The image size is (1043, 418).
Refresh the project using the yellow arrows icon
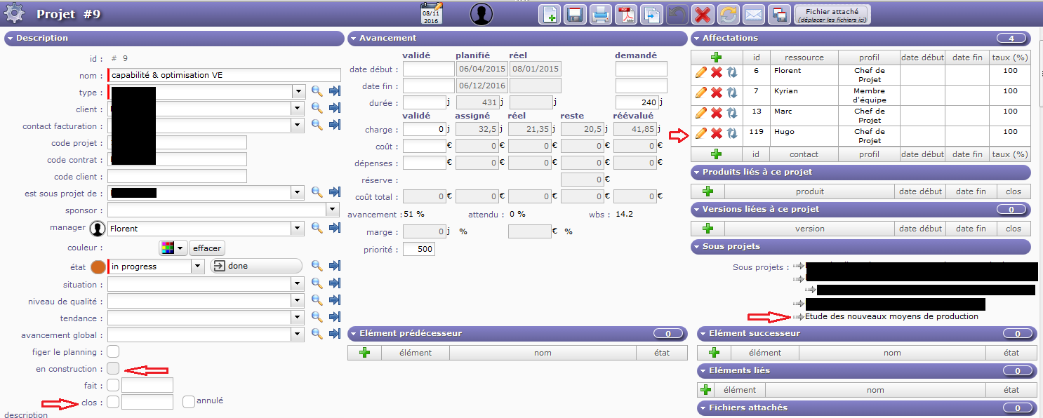728,14
